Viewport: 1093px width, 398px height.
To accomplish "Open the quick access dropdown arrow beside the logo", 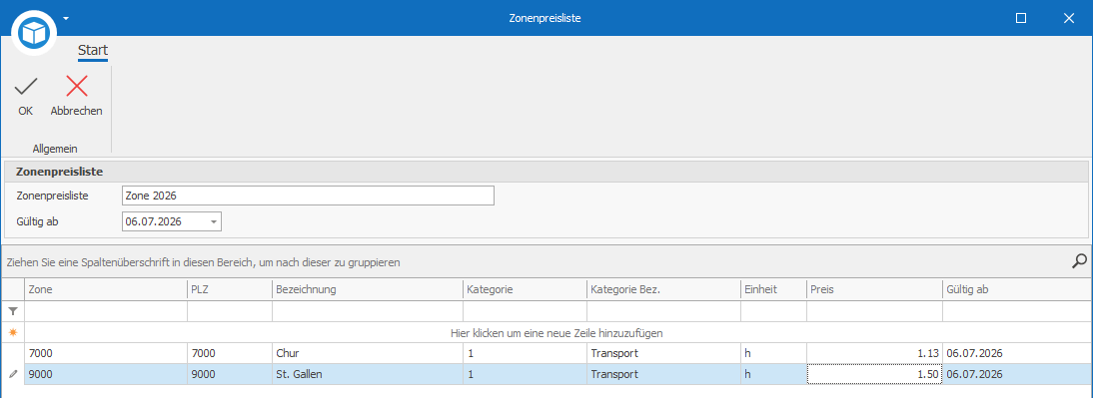I will [66, 18].
